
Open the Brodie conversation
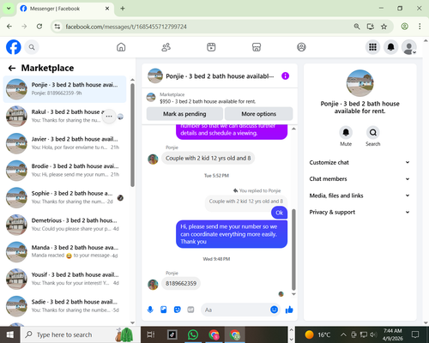64,171
